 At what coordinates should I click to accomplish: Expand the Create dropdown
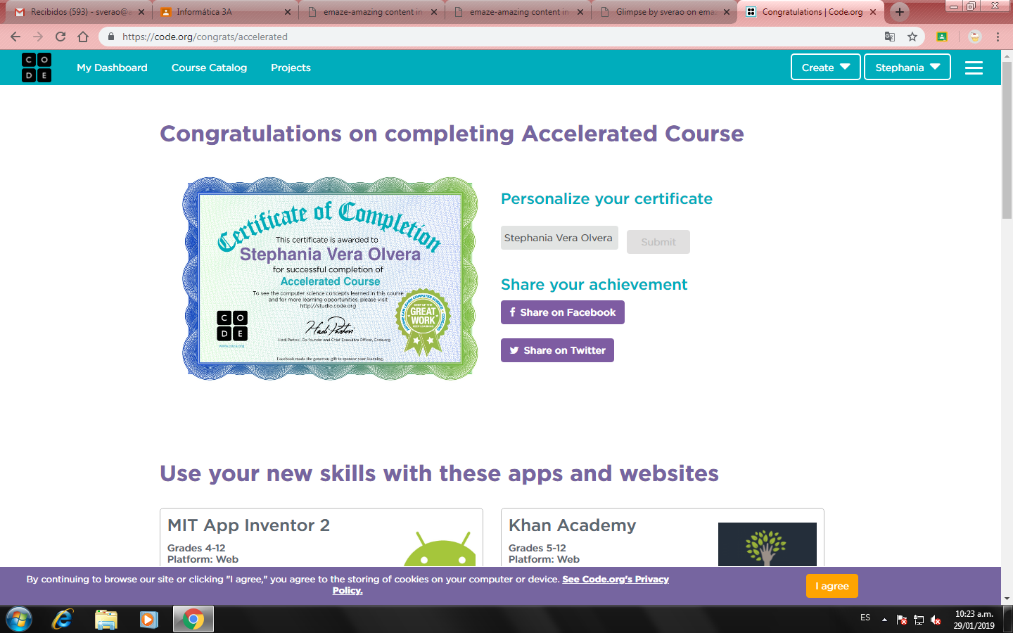click(825, 67)
